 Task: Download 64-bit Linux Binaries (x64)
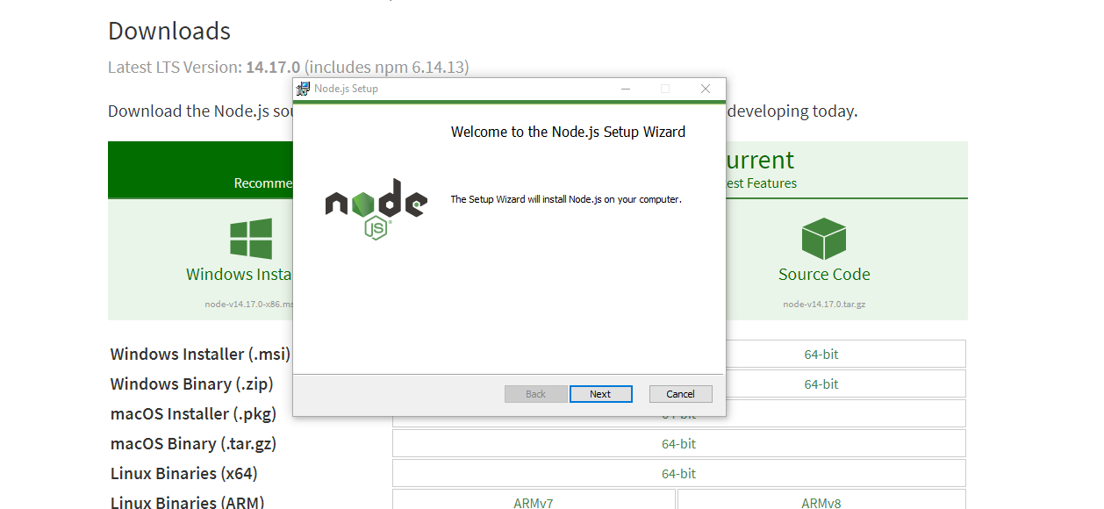click(x=679, y=474)
